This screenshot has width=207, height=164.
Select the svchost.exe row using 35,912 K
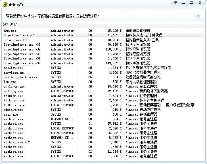[103, 124]
